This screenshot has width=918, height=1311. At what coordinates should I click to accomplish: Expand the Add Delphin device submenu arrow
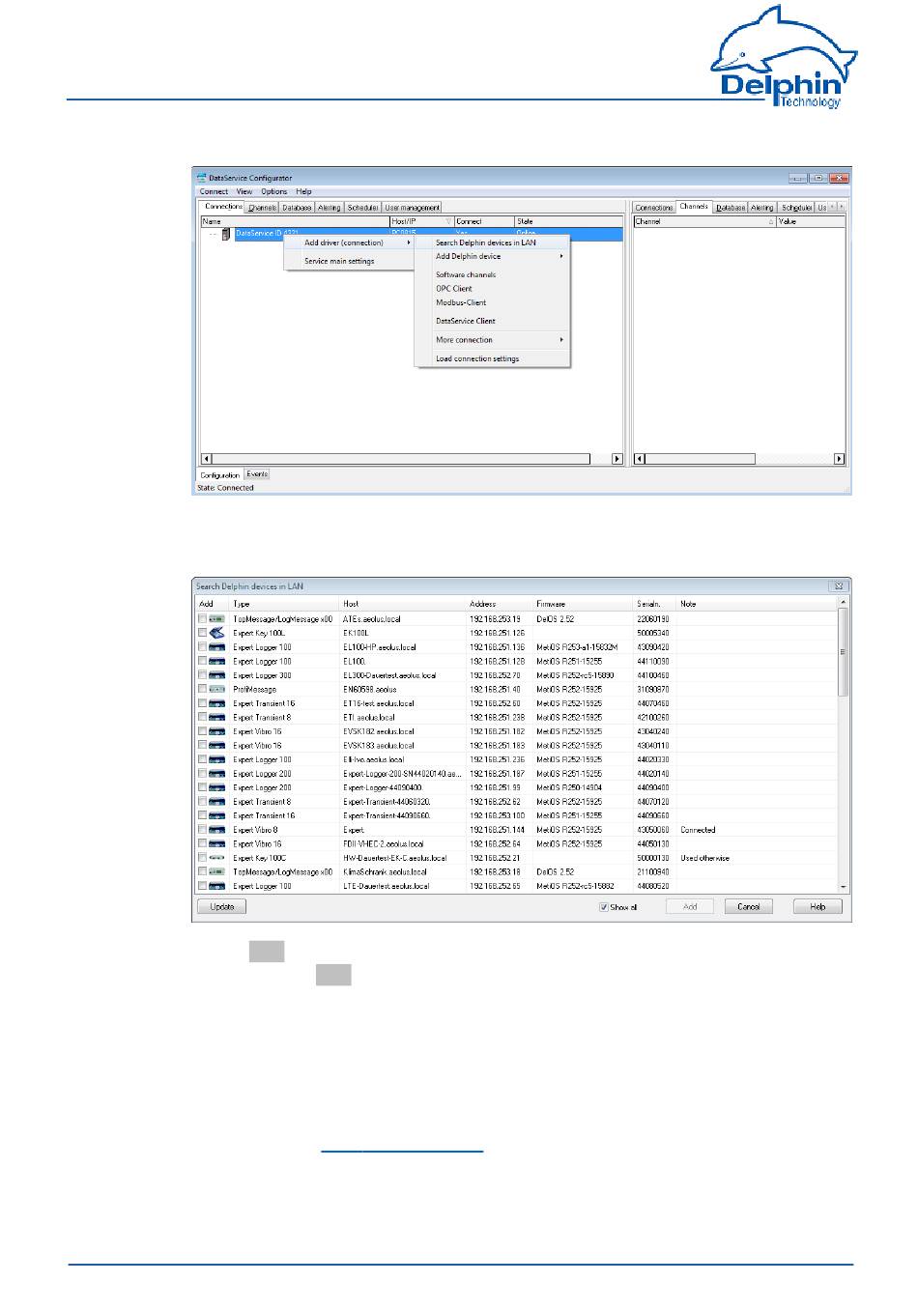(560, 256)
